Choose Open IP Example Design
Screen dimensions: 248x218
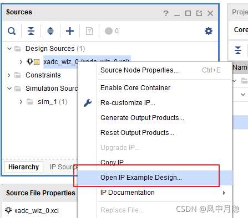tap(155, 178)
